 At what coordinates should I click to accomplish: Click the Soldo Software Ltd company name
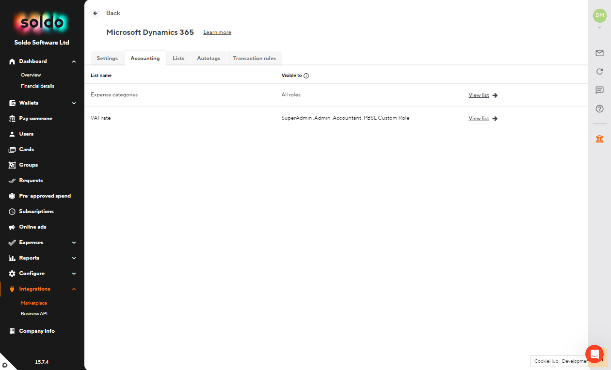42,43
